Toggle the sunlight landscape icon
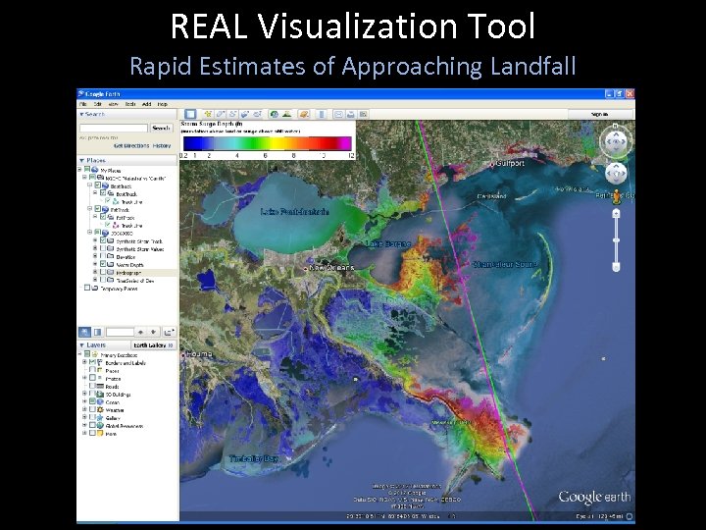 286,114
